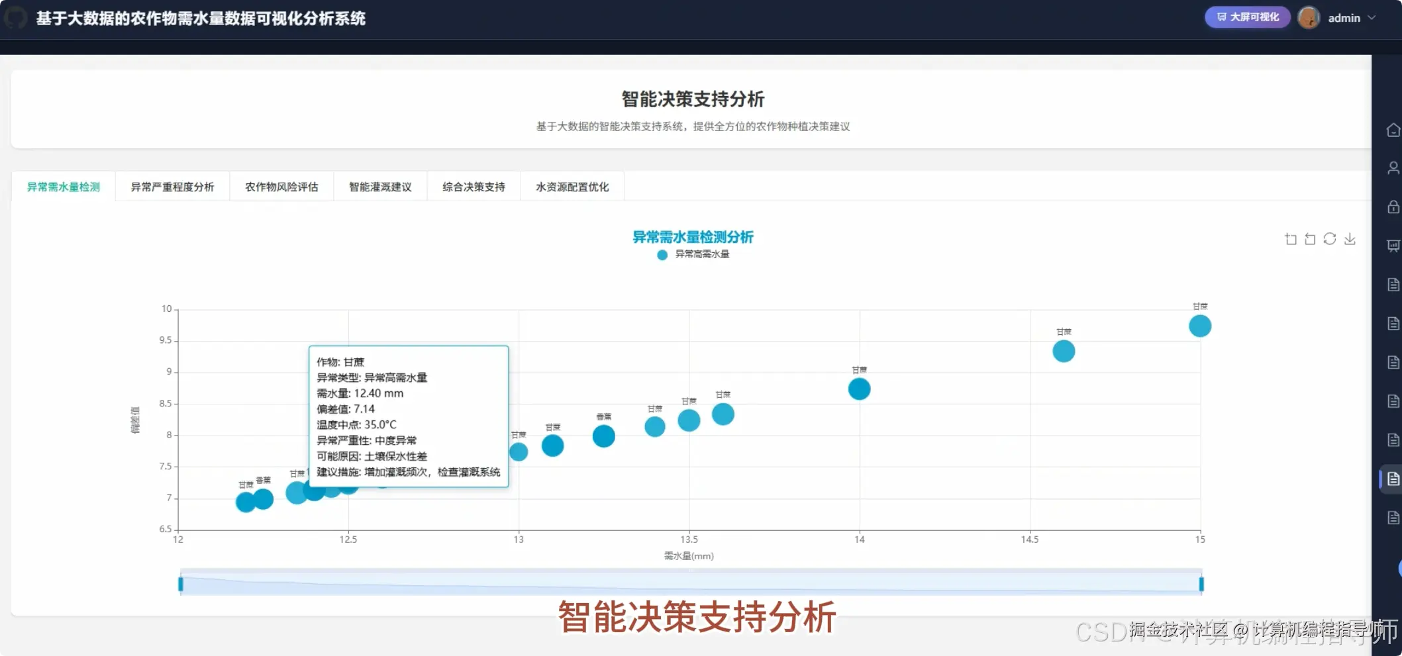Download the chart as image
The width and height of the screenshot is (1402, 656).
point(1350,239)
